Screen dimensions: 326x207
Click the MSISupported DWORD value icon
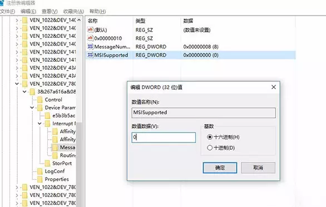tap(90, 55)
